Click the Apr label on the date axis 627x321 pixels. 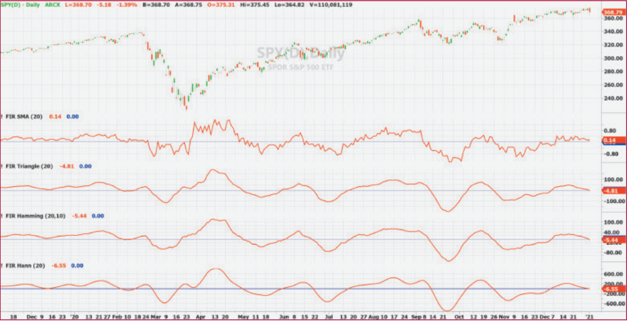click(x=200, y=317)
